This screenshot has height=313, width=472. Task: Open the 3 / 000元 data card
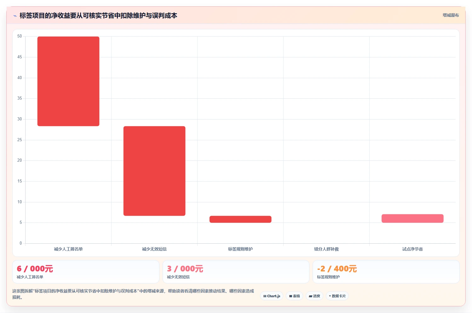click(x=236, y=272)
